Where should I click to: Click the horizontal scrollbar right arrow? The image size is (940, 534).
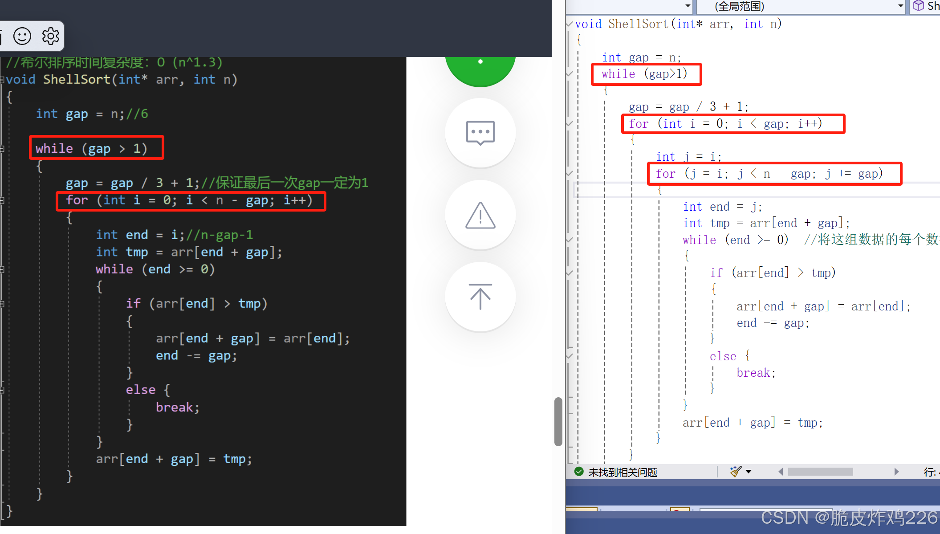[x=896, y=472]
